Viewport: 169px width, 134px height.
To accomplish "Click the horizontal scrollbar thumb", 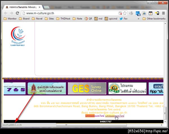I will click(92, 125).
